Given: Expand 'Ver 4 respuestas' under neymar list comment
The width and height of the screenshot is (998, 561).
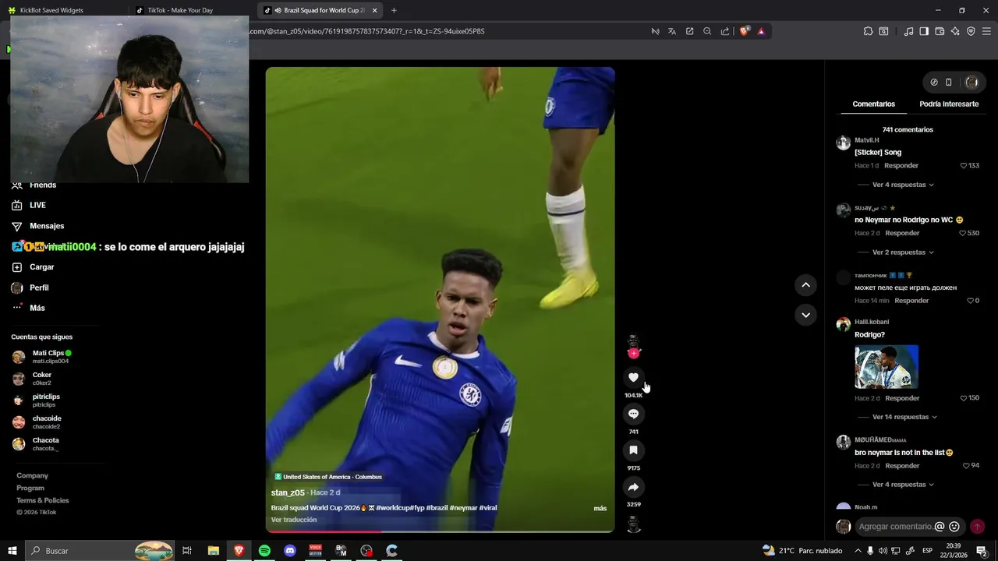Looking at the screenshot, I should tap(903, 485).
